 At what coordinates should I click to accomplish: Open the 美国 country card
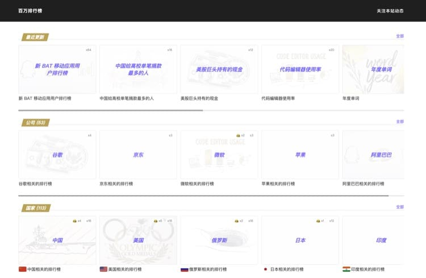(x=138, y=240)
